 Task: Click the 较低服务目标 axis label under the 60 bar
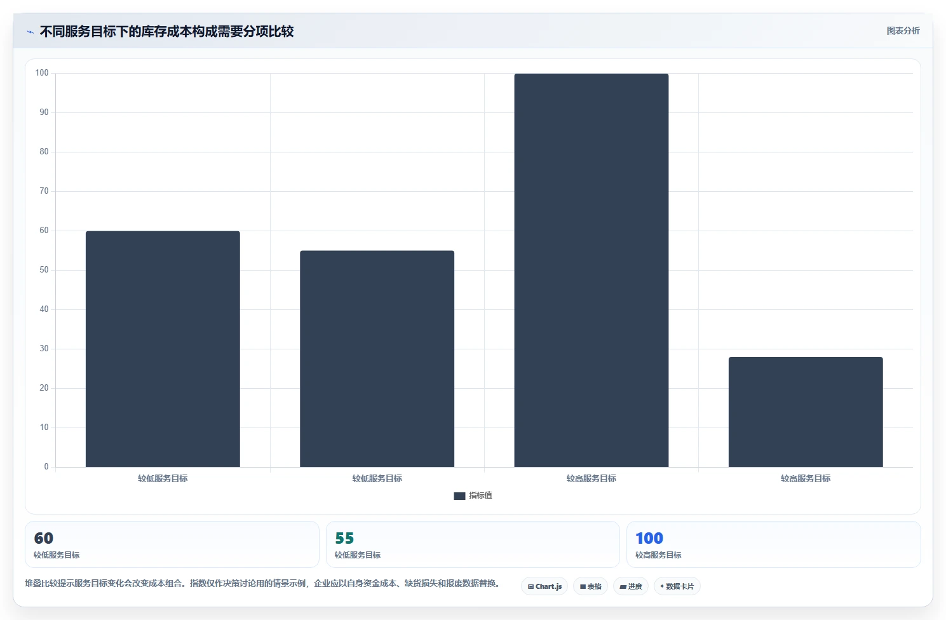(163, 478)
